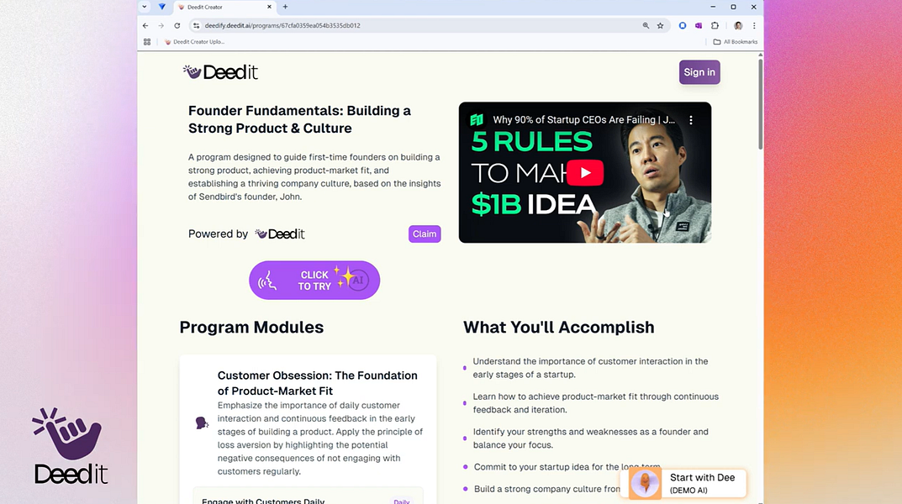The image size is (902, 504).
Task: Bookmark this page with the star icon
Action: [661, 25]
